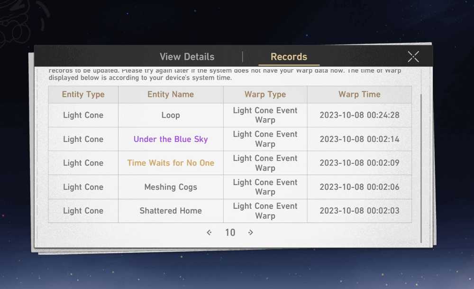Click the Entity Name column header
The image size is (474, 289).
tap(171, 94)
